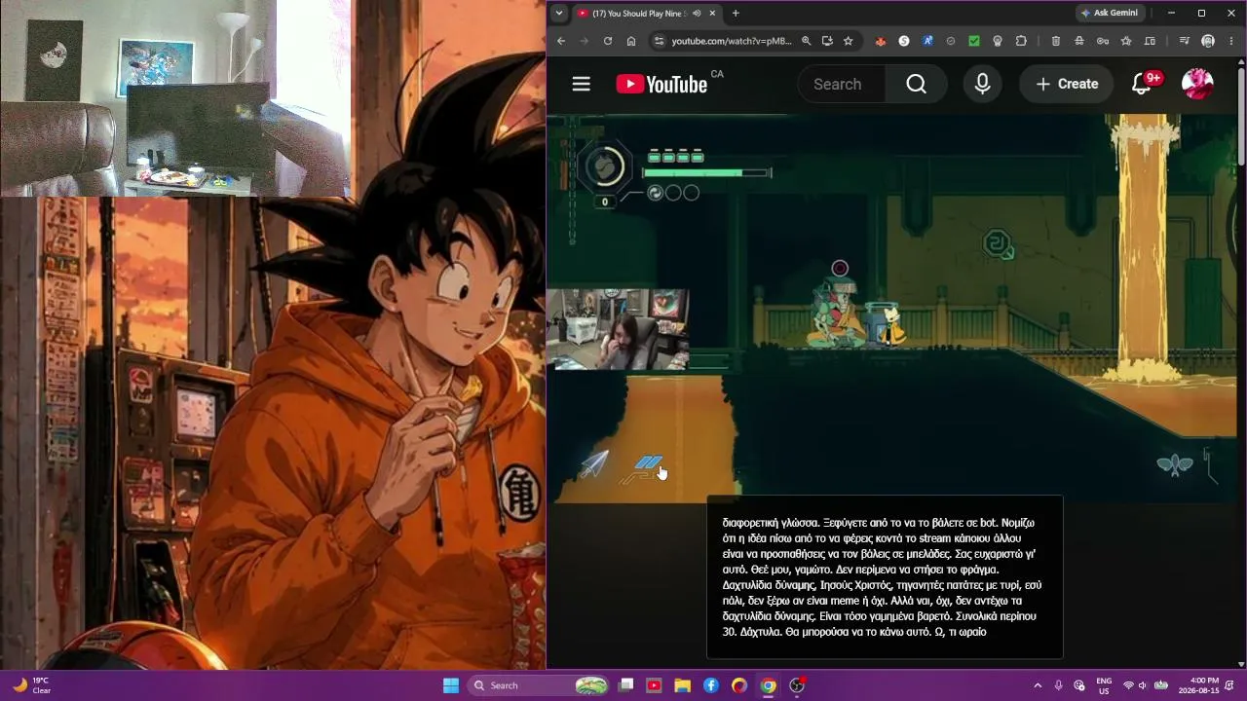Open the Chrome home page
Screen dimensions: 1247x701
(631, 41)
